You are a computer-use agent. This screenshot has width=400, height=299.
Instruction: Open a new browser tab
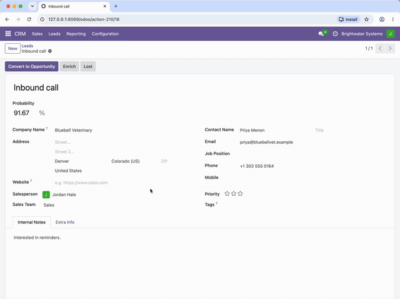116,6
